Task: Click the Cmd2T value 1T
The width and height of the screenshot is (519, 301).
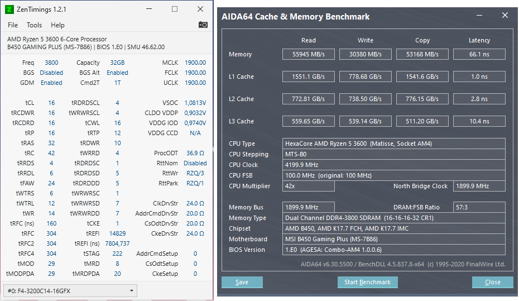Action: pyautogui.click(x=118, y=83)
